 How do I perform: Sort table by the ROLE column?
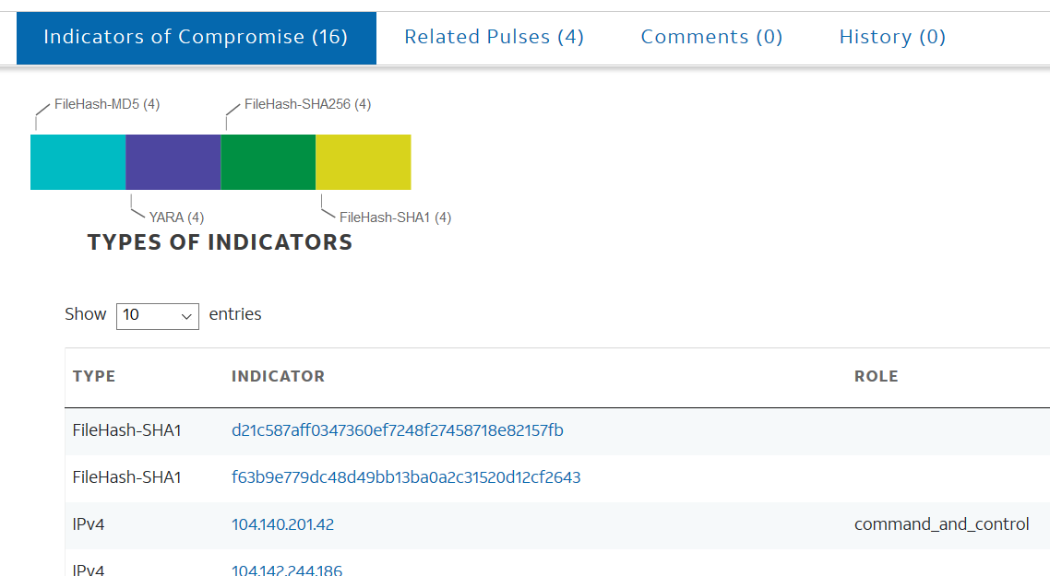pos(876,376)
